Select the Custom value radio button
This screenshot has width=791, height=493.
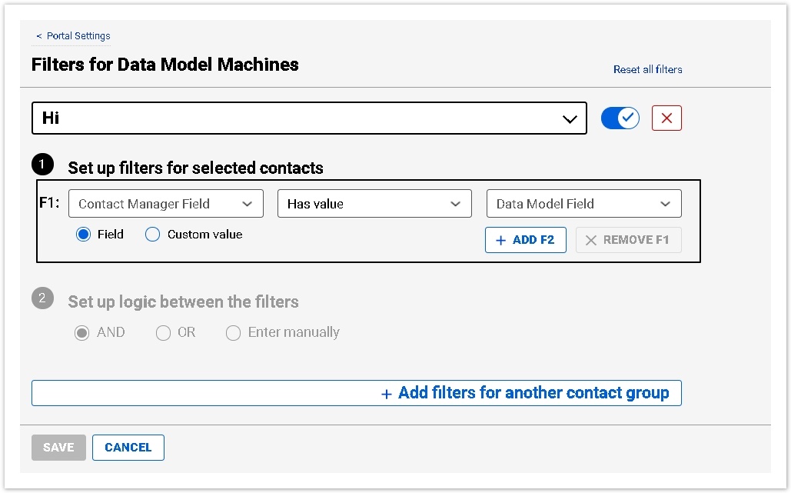[153, 235]
